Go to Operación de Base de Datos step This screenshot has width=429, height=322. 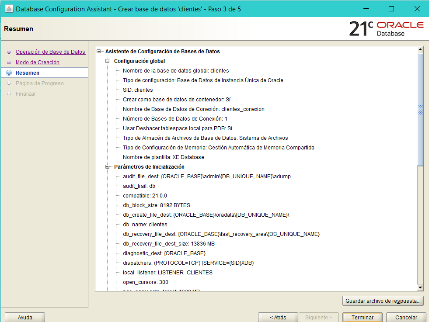[50, 52]
